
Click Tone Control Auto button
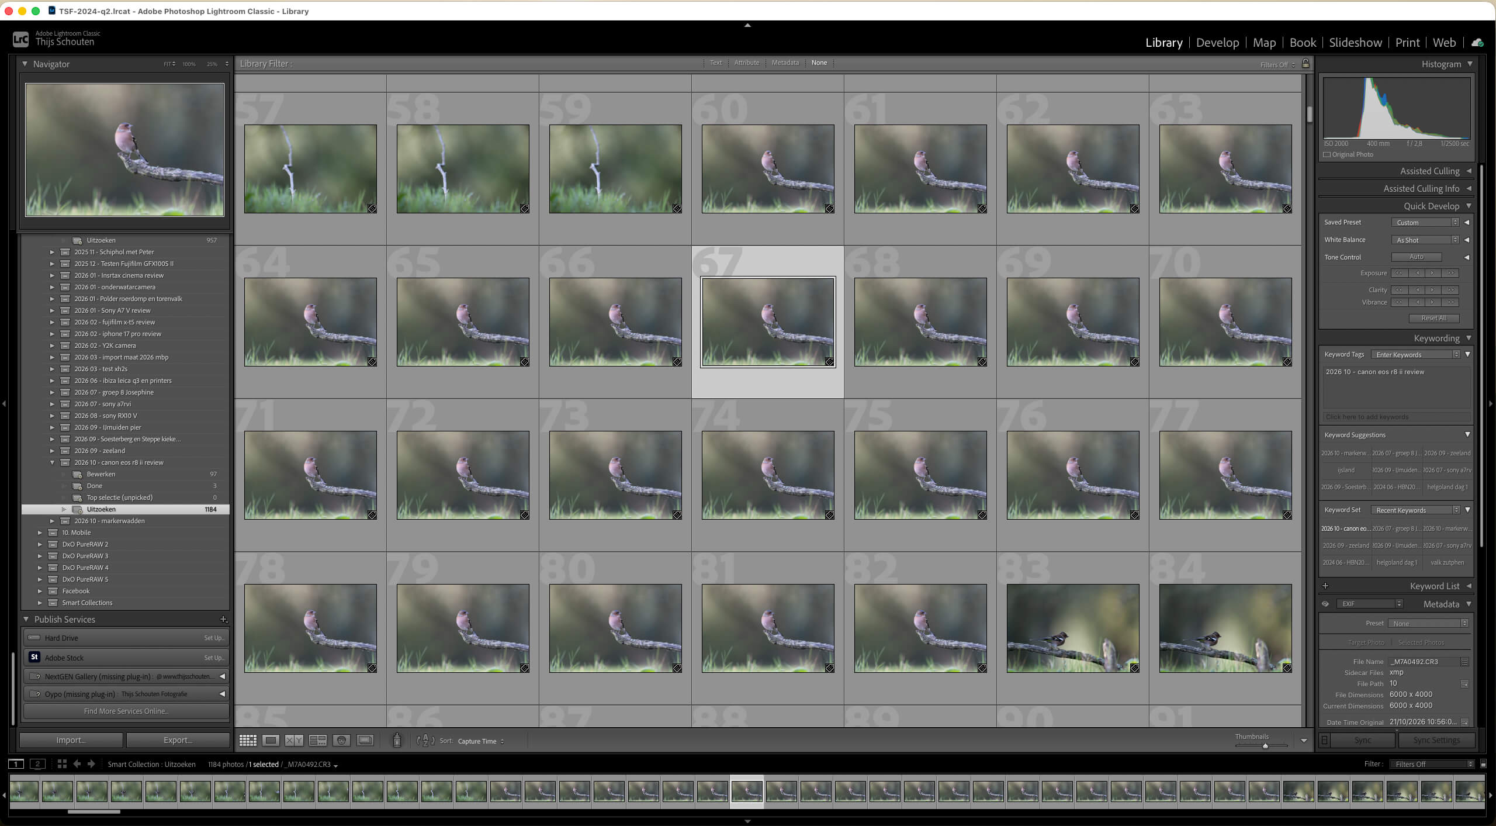point(1417,257)
